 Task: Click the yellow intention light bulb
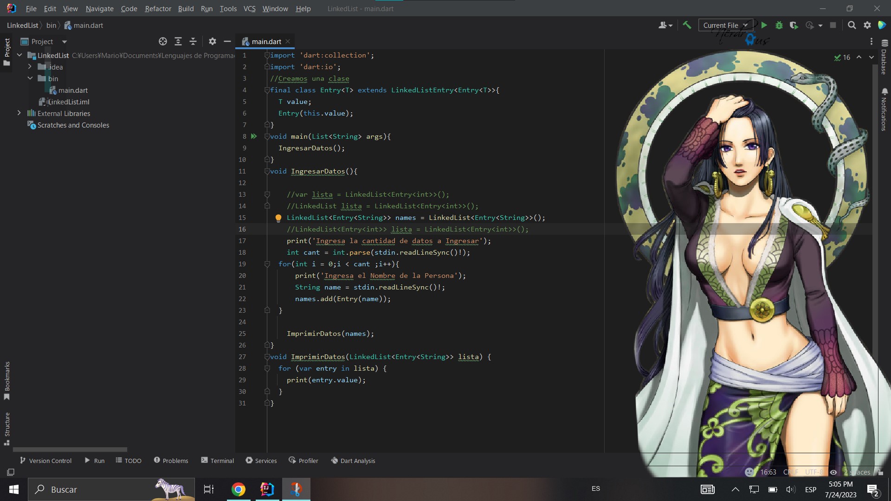coord(278,218)
